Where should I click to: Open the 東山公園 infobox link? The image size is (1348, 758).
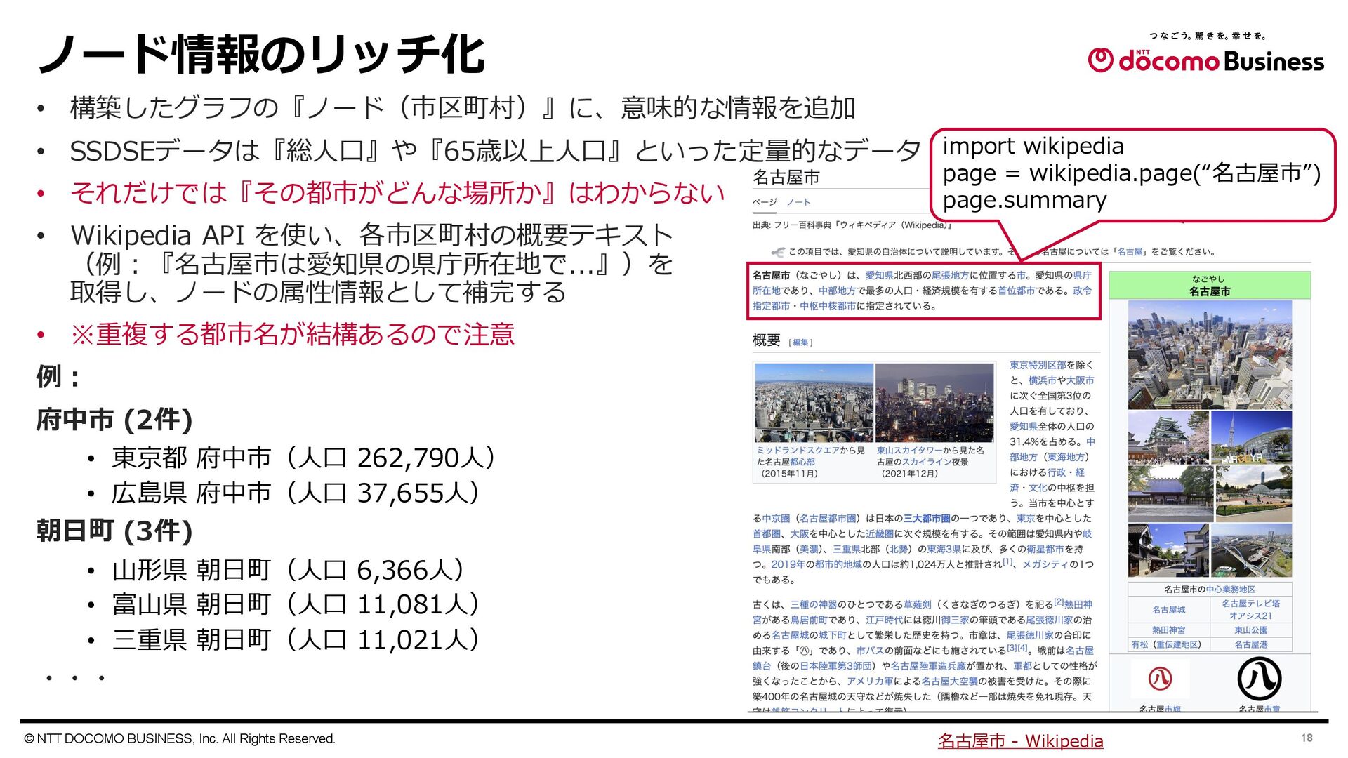click(1250, 630)
